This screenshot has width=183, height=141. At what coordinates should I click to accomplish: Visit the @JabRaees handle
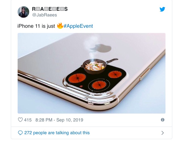click(44, 15)
